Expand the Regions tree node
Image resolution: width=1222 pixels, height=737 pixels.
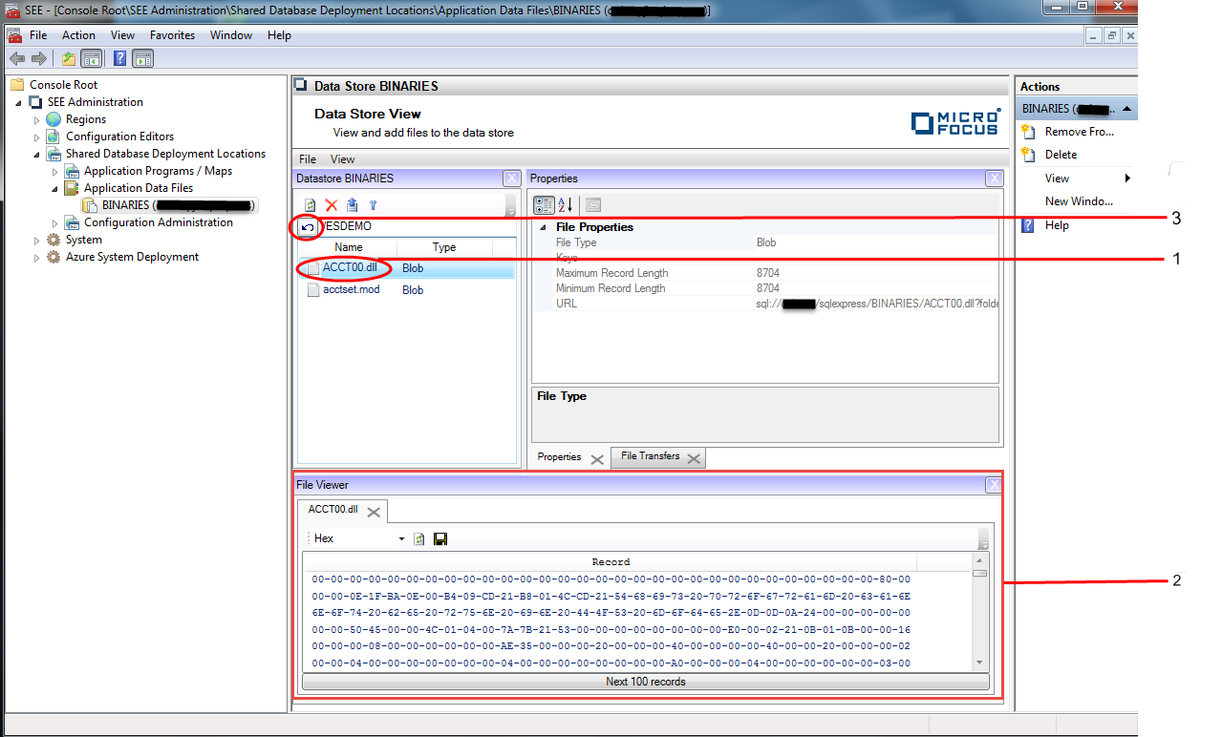click(x=38, y=120)
